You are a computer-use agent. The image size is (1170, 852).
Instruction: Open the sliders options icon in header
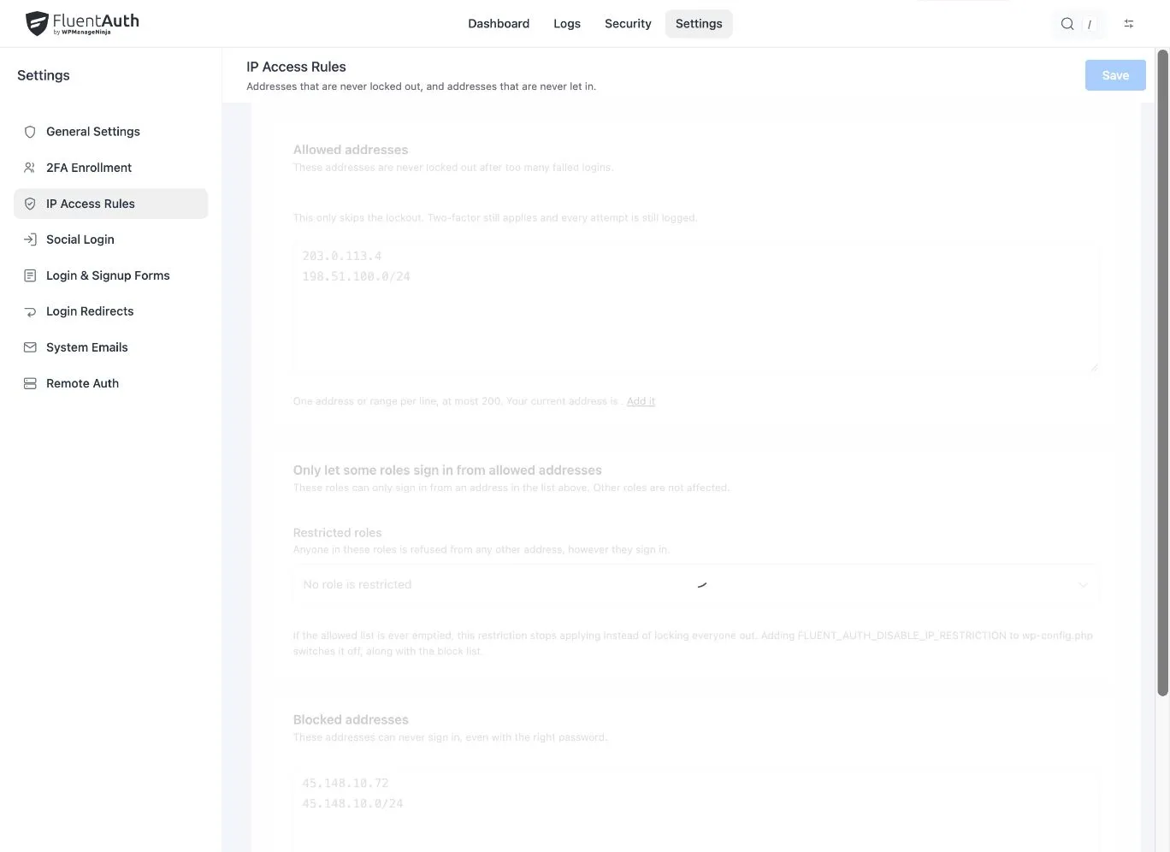(1129, 24)
